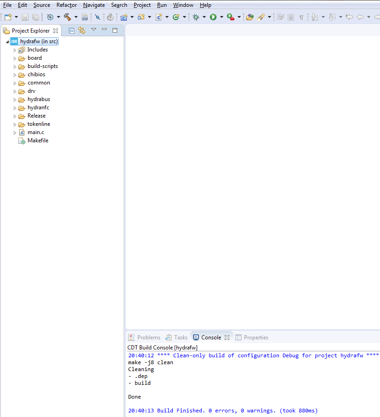Click the Open Type folder icon
380x417 pixels.
point(250,17)
